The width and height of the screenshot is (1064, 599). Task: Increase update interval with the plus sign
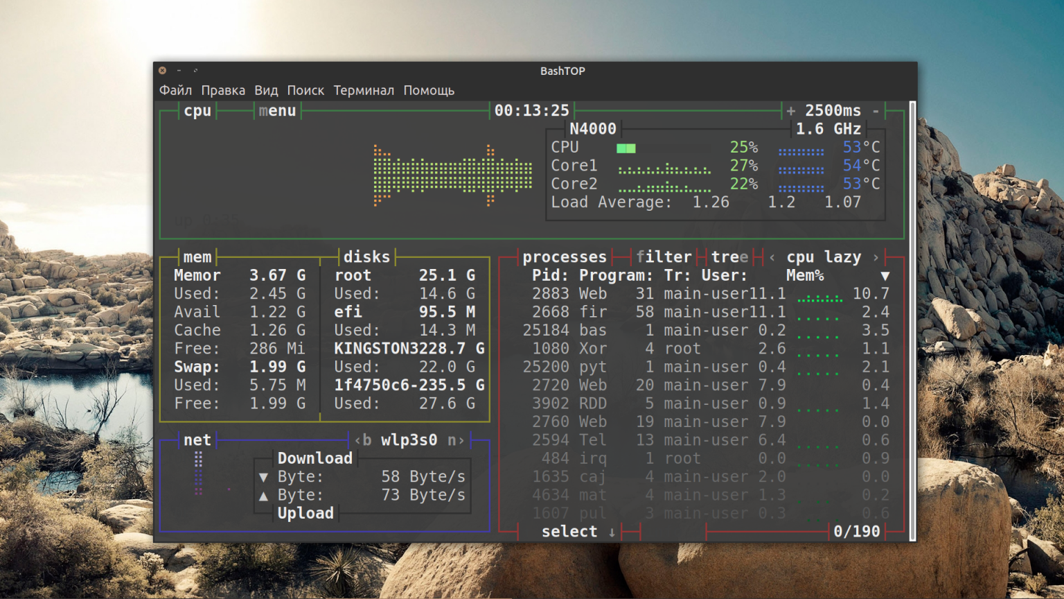(x=790, y=111)
